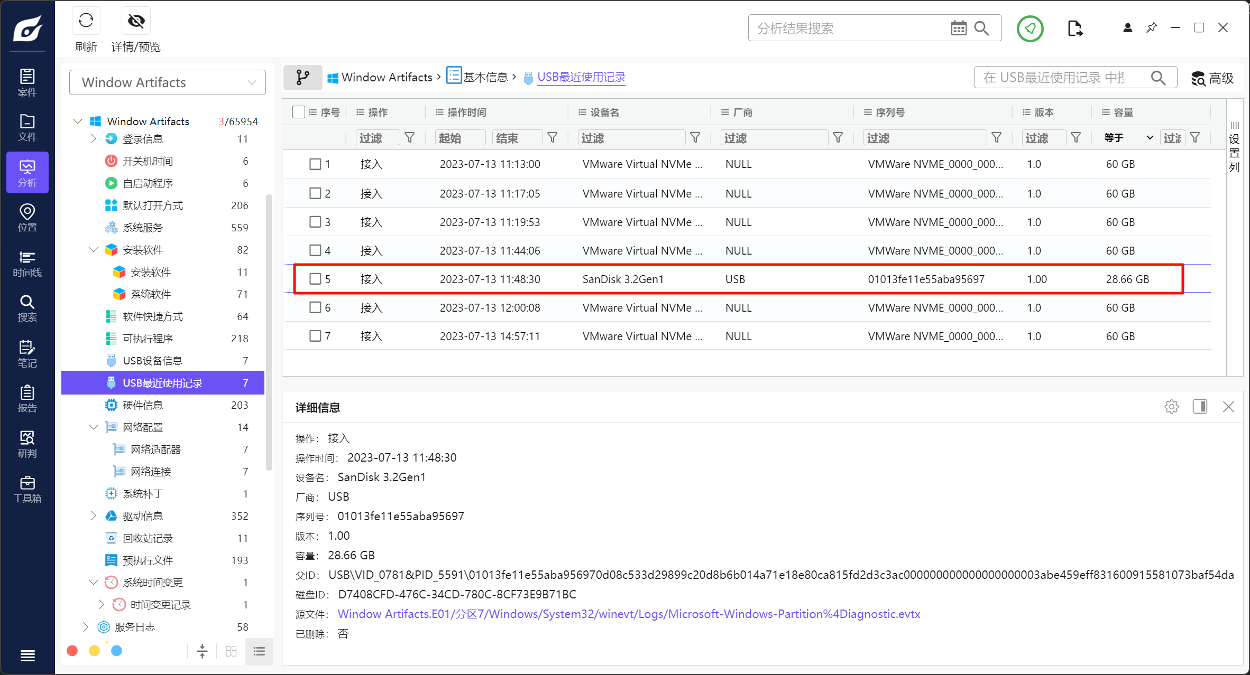Expand the 驱动信息 tree node
This screenshot has height=675, width=1250.
click(94, 515)
